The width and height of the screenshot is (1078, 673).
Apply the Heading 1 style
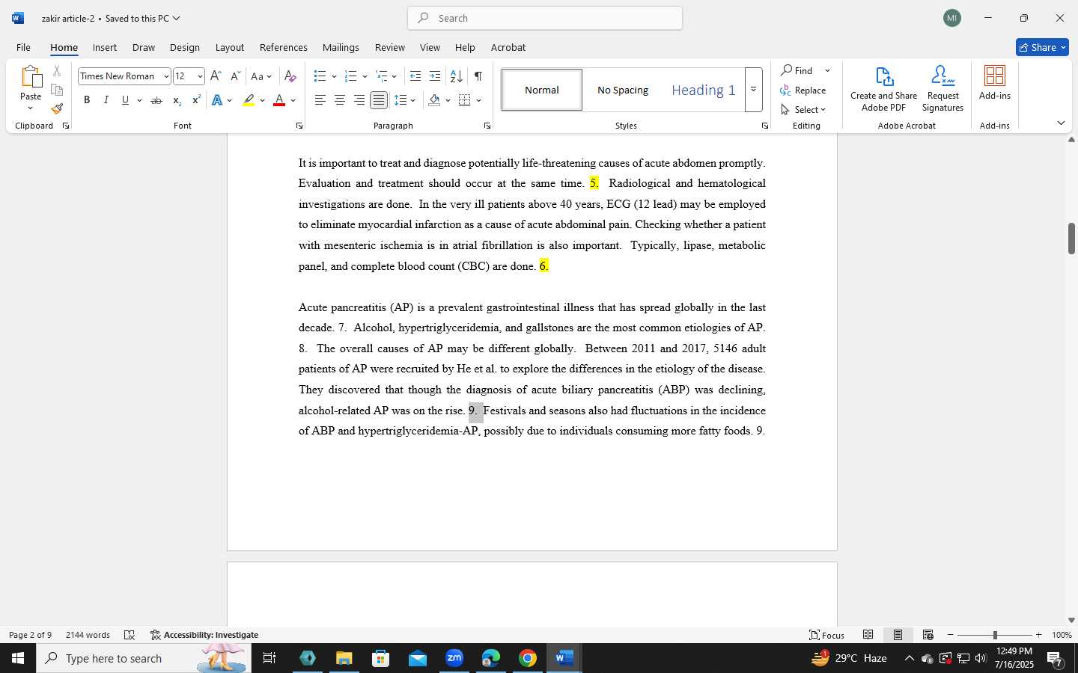pos(703,90)
